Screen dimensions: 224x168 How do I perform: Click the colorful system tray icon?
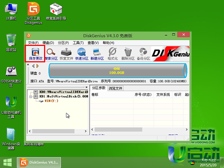(192, 162)
